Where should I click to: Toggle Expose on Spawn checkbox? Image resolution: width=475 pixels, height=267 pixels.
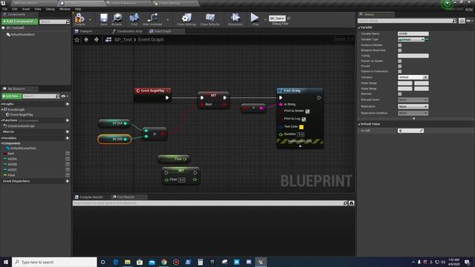tap(399, 61)
